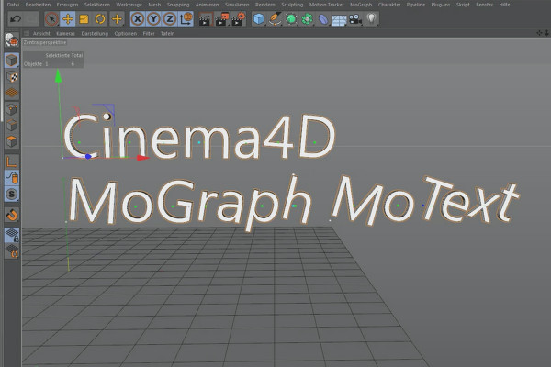Open the Bearbeiten menu
This screenshot has height=367, width=551.
[x=38, y=5]
